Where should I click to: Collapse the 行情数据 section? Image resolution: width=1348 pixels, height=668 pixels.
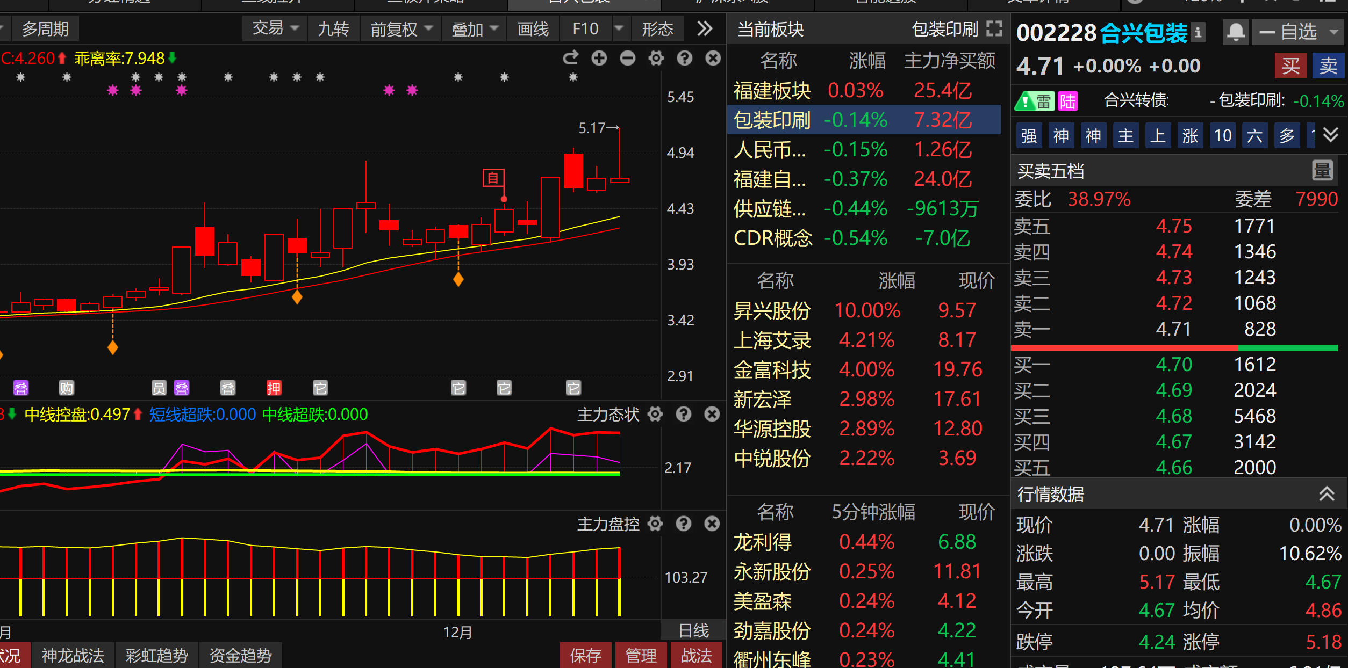[x=1327, y=493]
